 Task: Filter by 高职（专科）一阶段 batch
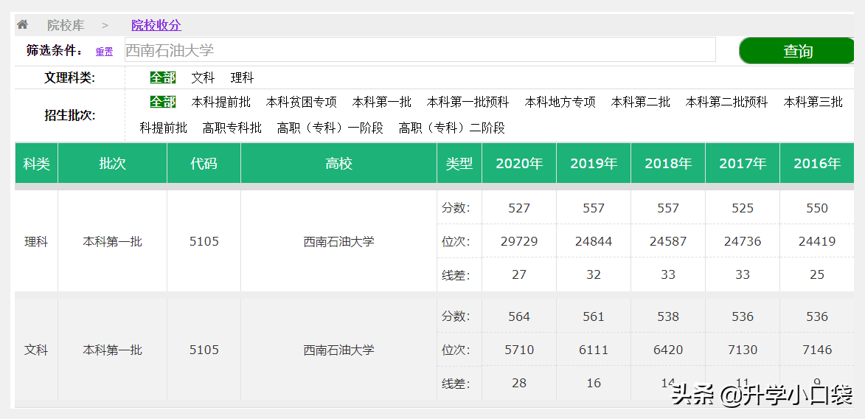click(330, 128)
